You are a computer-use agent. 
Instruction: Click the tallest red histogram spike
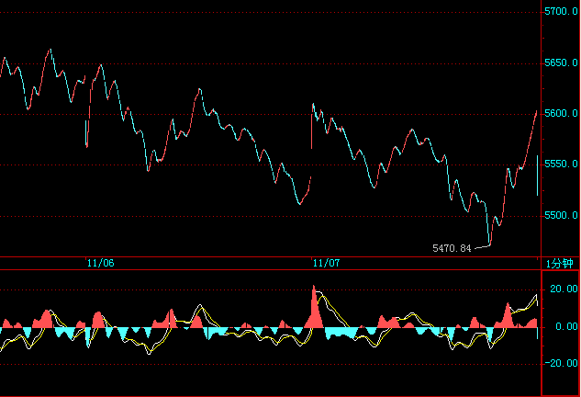click(x=314, y=303)
